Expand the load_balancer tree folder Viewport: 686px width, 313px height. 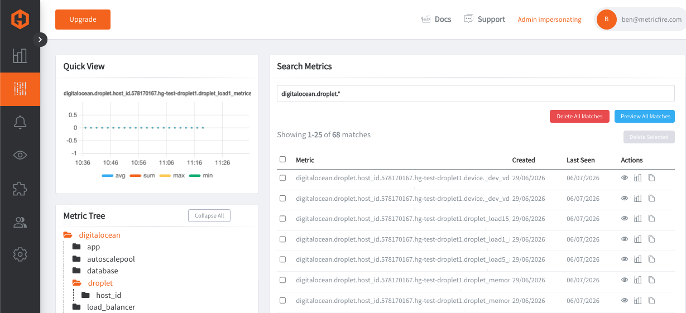(77, 307)
